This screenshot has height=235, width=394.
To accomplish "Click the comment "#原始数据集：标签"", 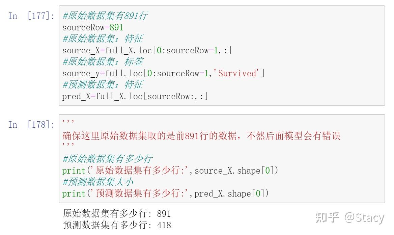I will [103, 62].
